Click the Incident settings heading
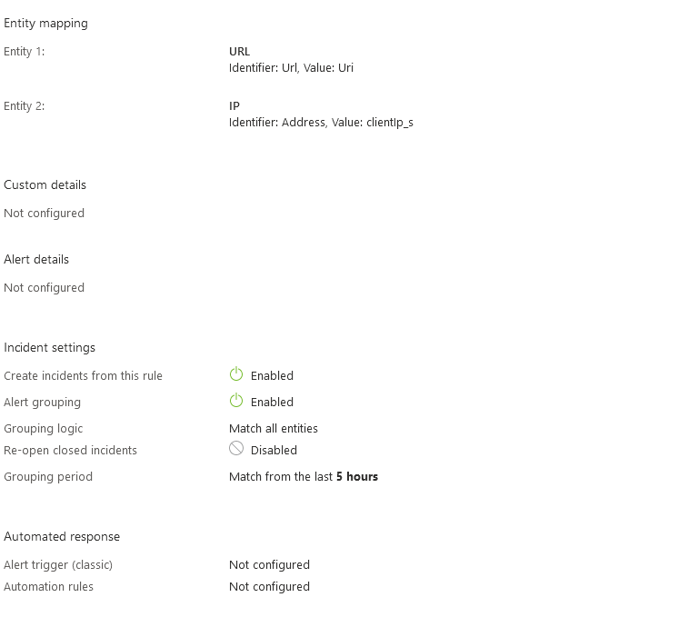Image resolution: width=678 pixels, height=617 pixels. (x=49, y=348)
